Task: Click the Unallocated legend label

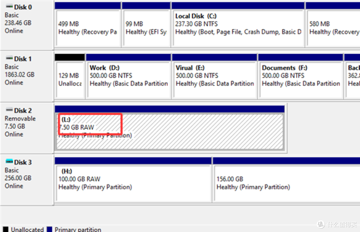Action: point(27,229)
